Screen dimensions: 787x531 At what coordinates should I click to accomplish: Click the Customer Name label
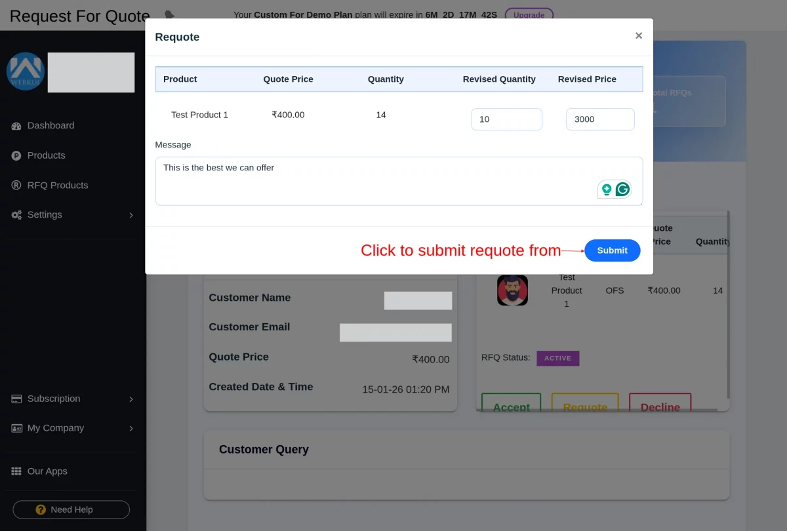click(x=249, y=298)
